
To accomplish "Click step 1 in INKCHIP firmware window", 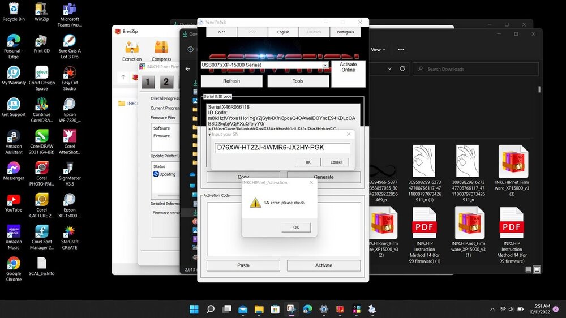I will pyautogui.click(x=148, y=82).
